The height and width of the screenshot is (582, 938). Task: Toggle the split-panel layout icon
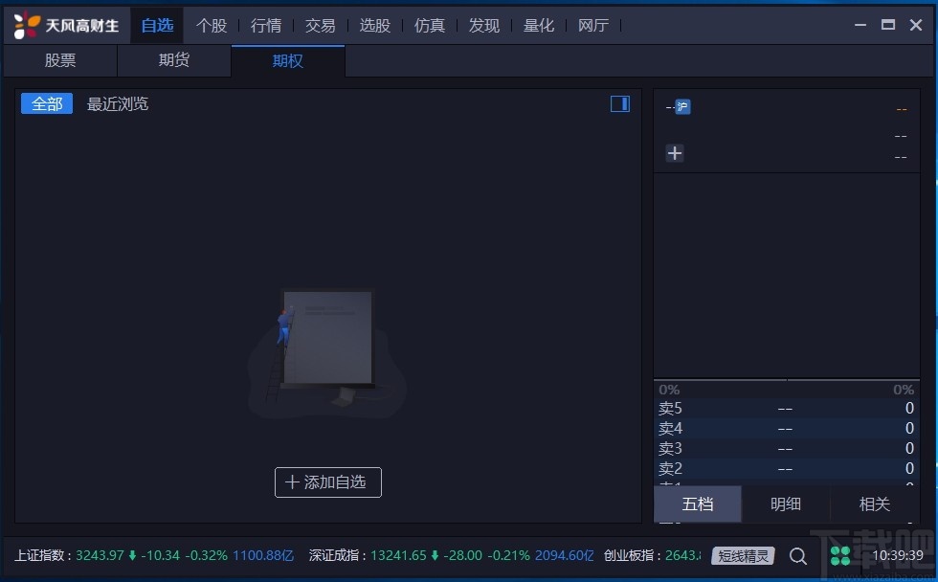[x=619, y=103]
